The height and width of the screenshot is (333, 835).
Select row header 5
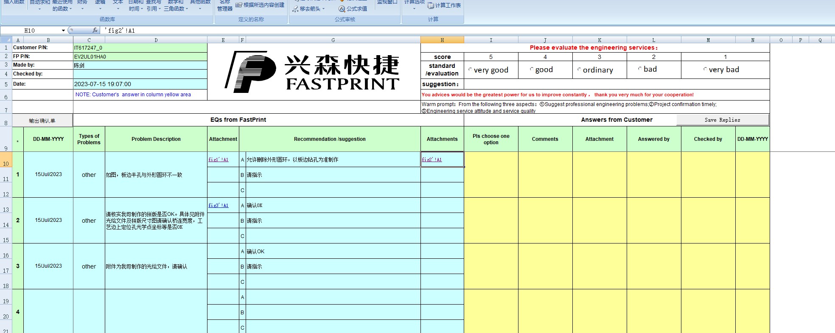point(6,84)
